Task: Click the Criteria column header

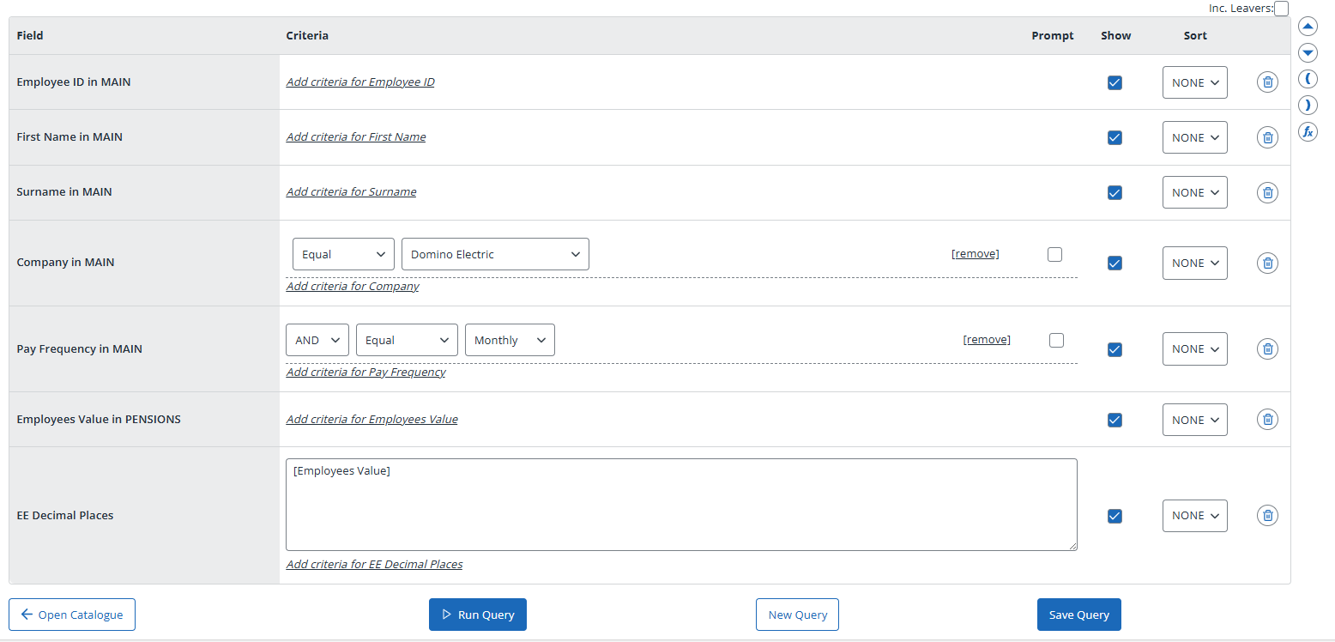Action: pyautogui.click(x=307, y=36)
